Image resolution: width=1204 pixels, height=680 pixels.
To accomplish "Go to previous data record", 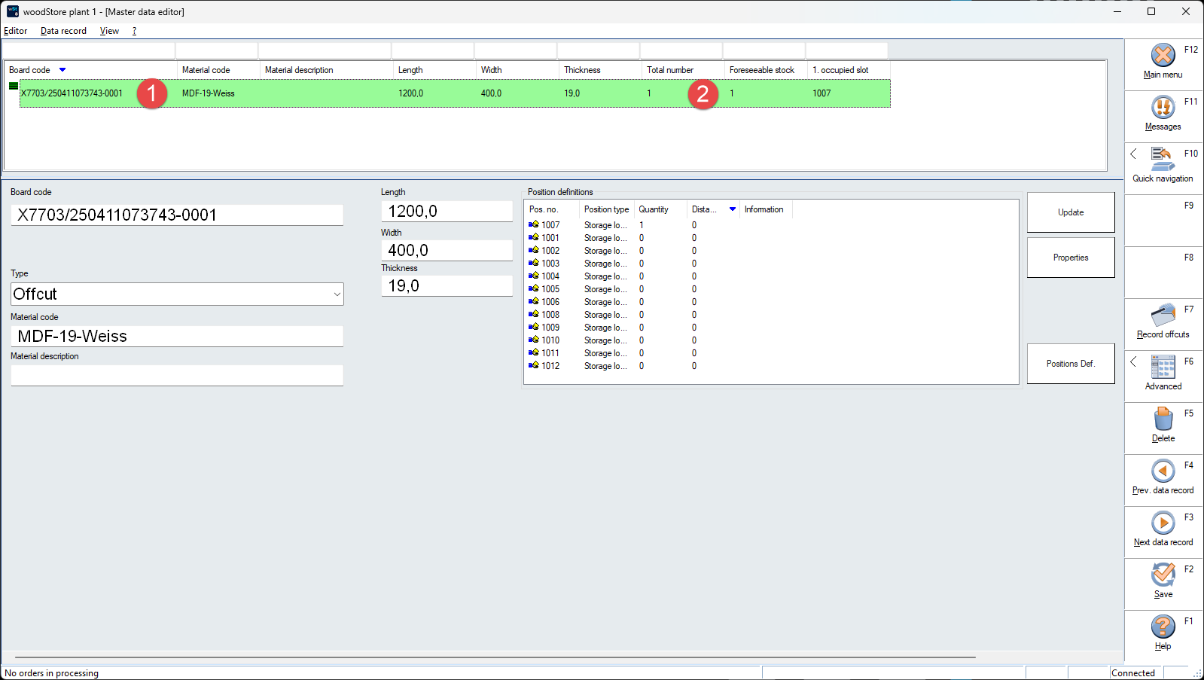I will tap(1163, 471).
